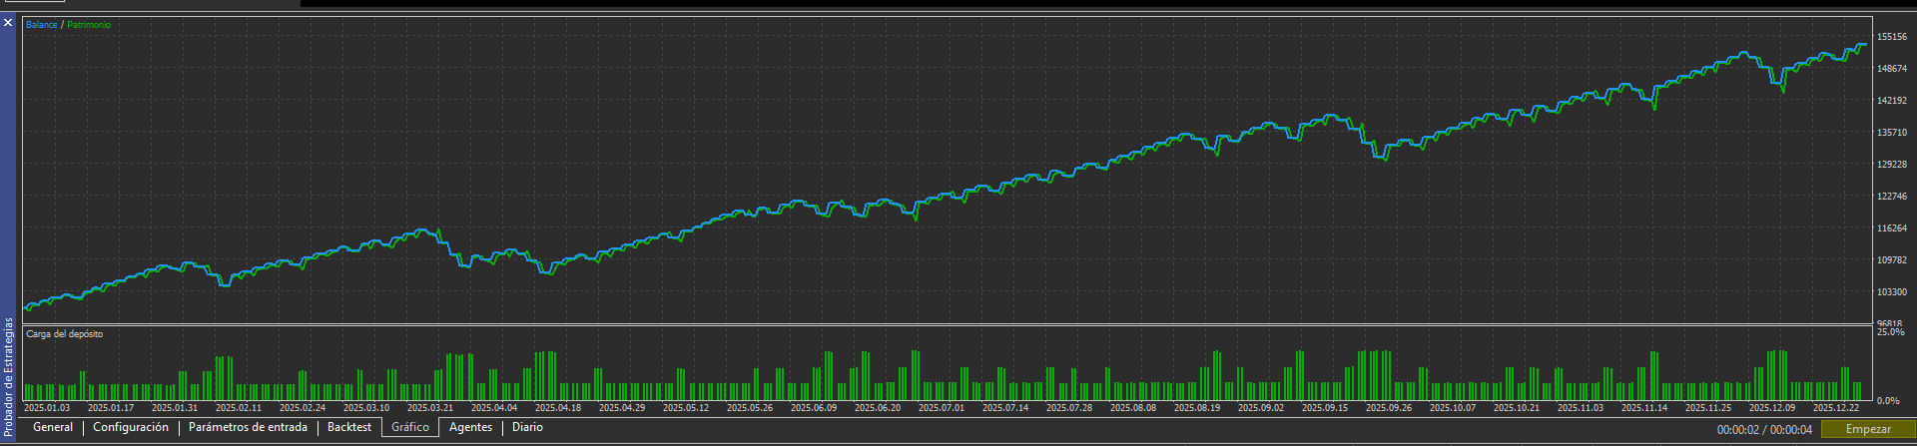Click the 2025.12.09 date label
This screenshot has height=446, width=1917.
(1772, 408)
